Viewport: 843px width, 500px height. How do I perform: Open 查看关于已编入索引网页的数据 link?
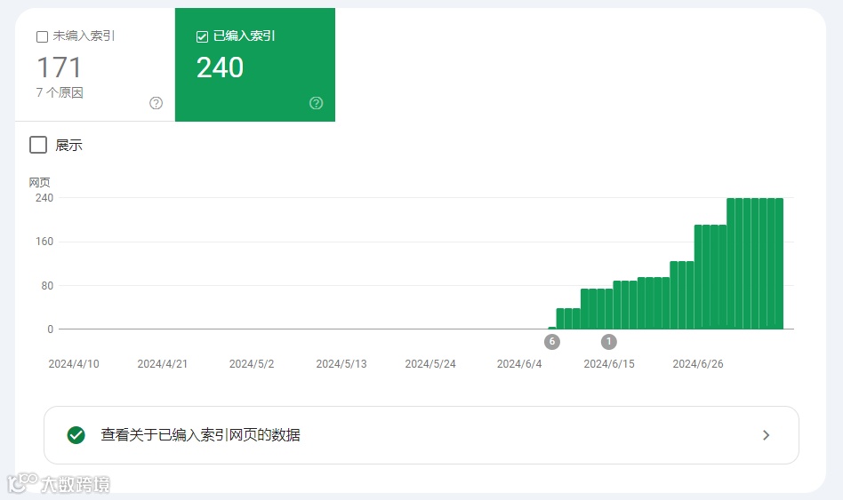(x=421, y=435)
